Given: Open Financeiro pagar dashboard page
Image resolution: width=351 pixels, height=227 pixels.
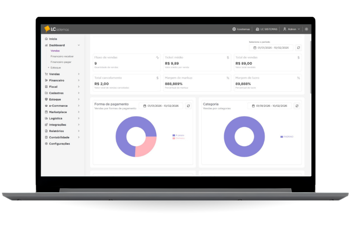Looking at the screenshot, I should [x=61, y=62].
